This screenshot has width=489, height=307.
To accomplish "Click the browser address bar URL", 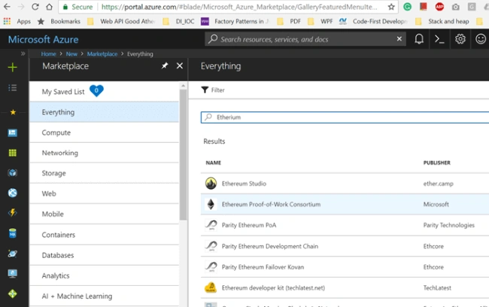I will [239, 7].
